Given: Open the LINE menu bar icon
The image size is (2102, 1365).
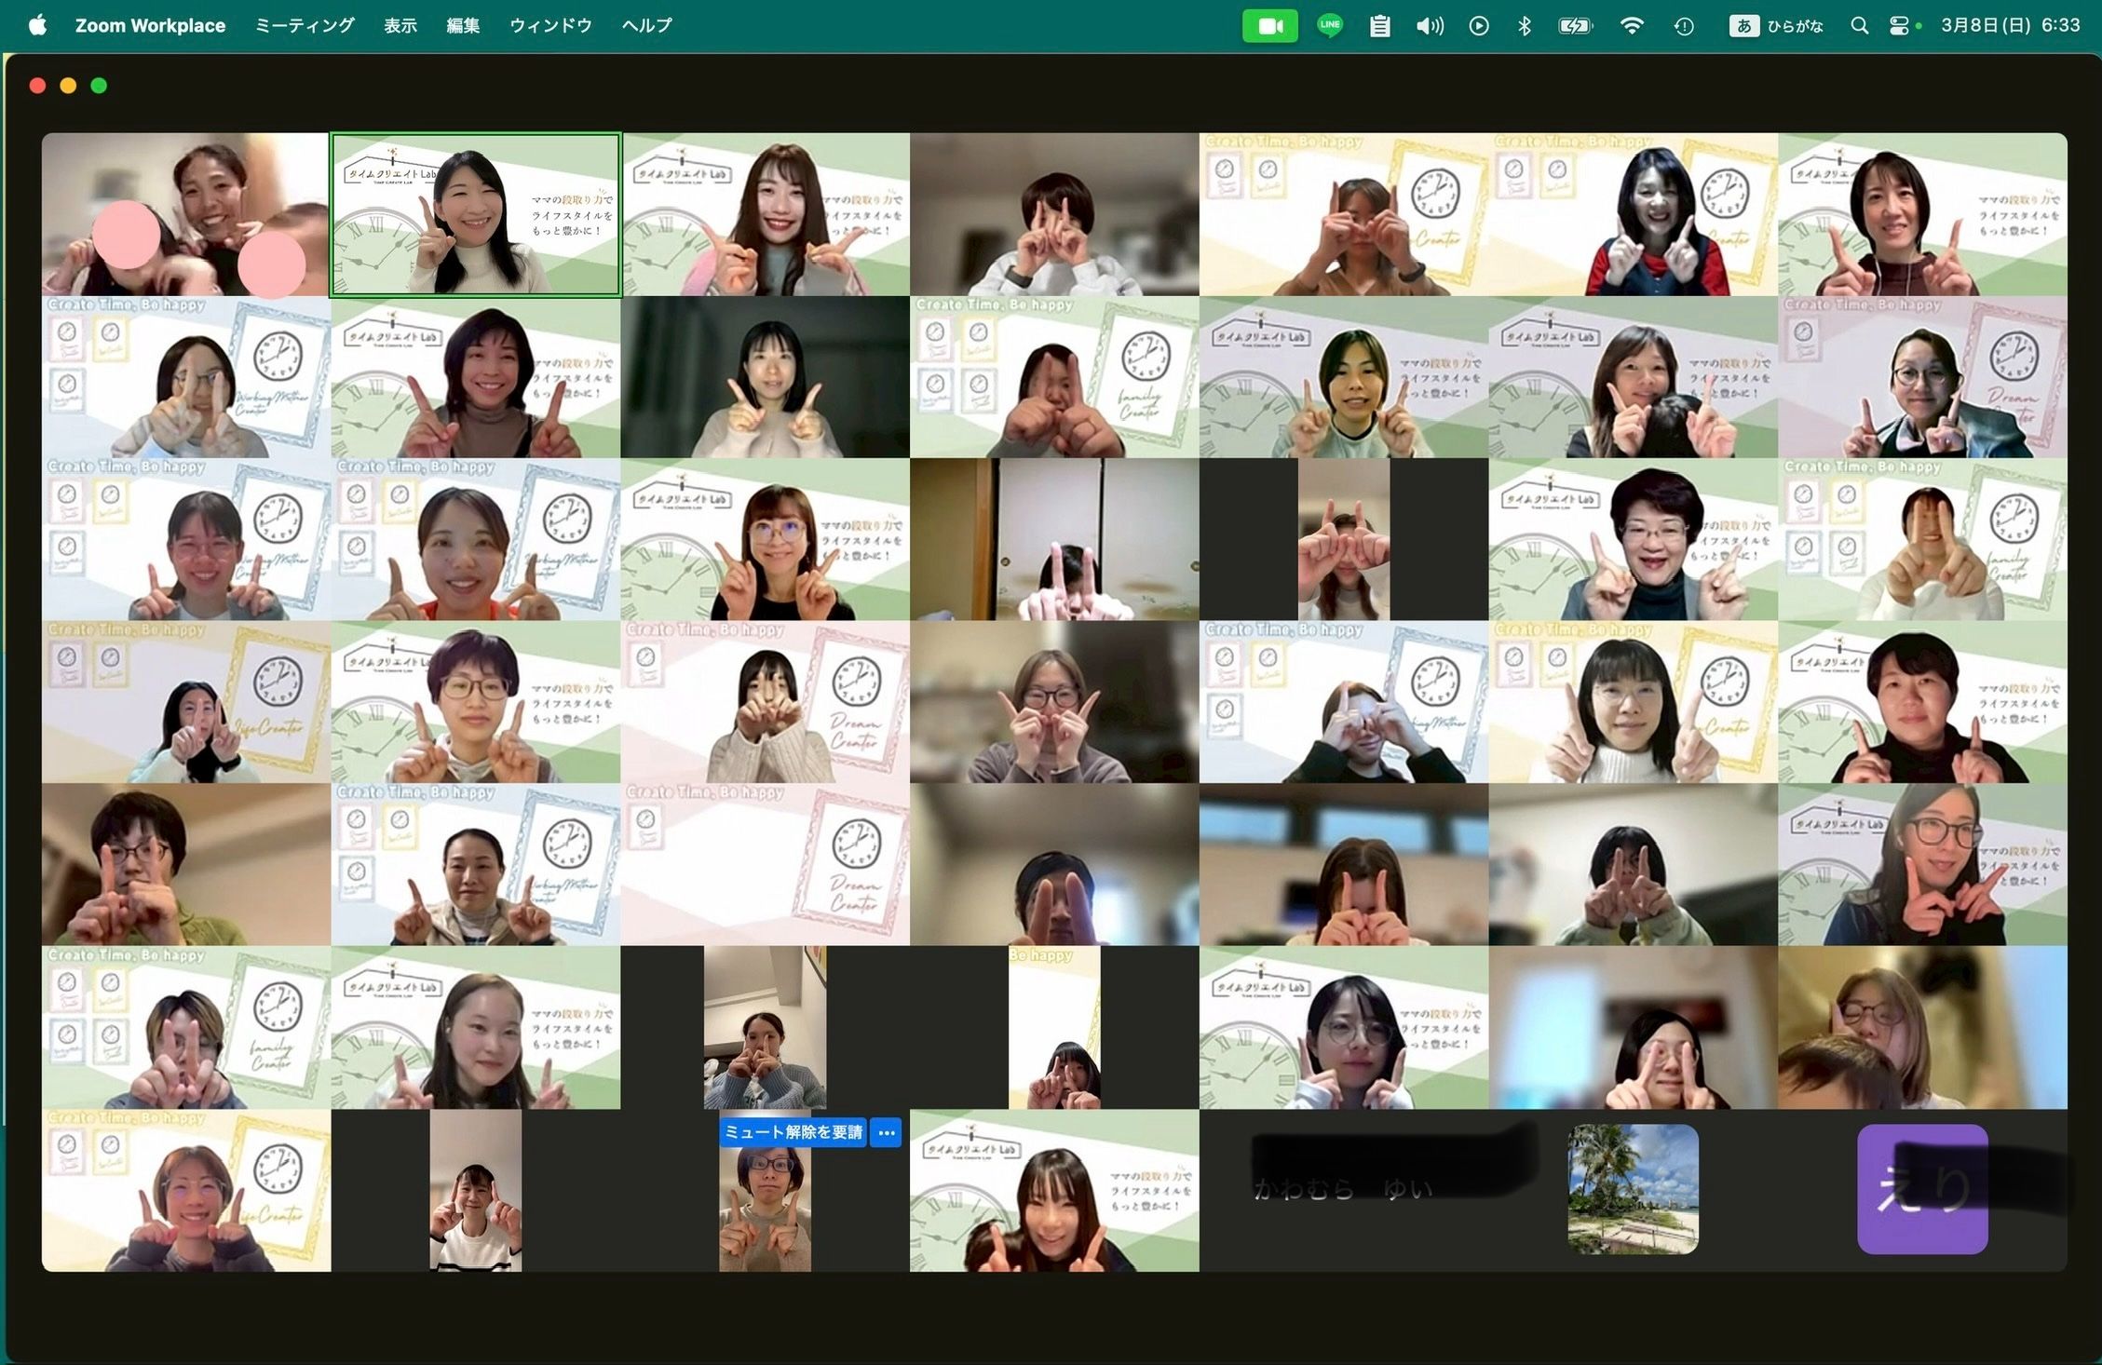Looking at the screenshot, I should 1329,26.
